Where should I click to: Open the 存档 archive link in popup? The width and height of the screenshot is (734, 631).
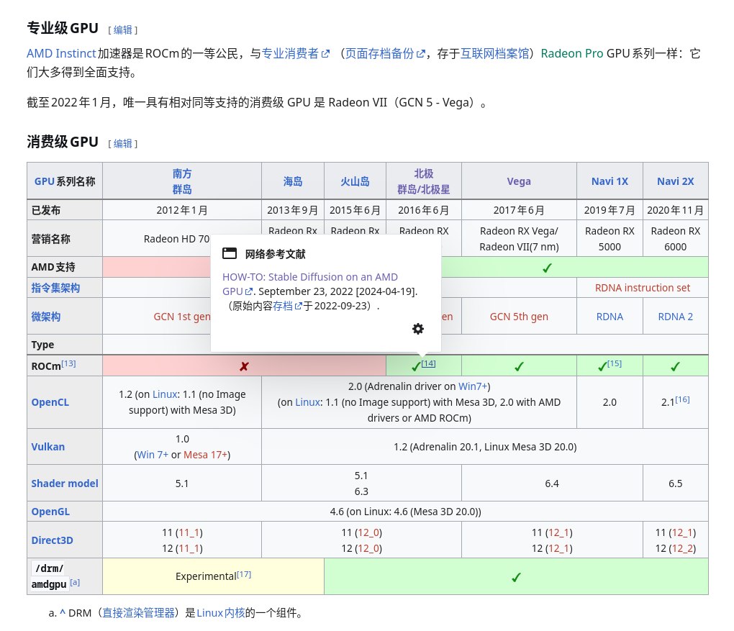coord(283,306)
